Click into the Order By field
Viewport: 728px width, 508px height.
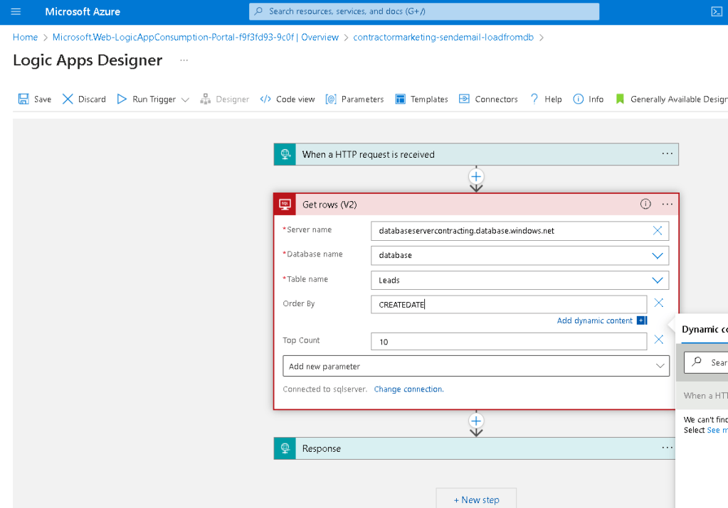pos(509,305)
